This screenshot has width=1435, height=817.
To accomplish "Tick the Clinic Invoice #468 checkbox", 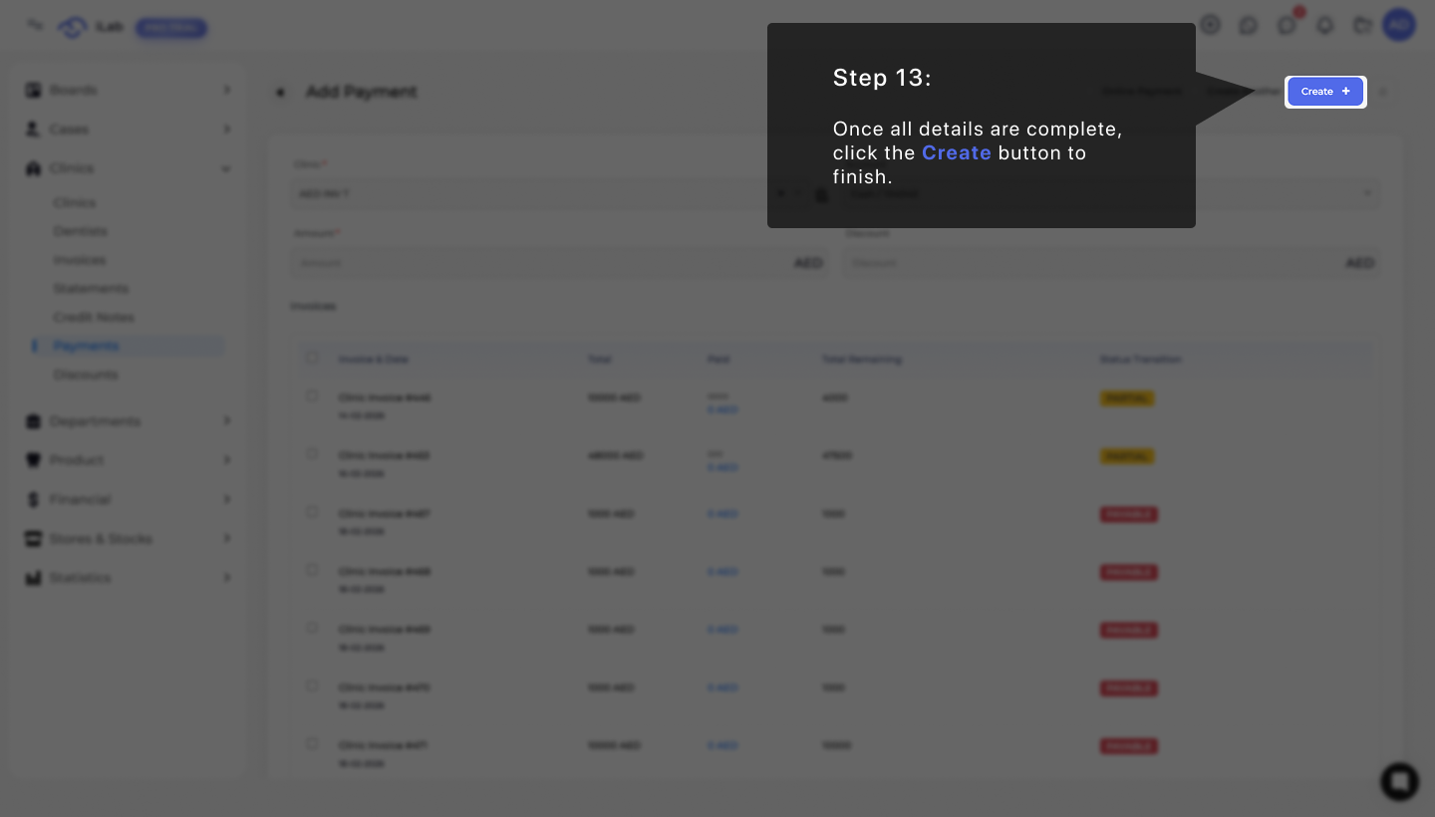I will pos(312,570).
